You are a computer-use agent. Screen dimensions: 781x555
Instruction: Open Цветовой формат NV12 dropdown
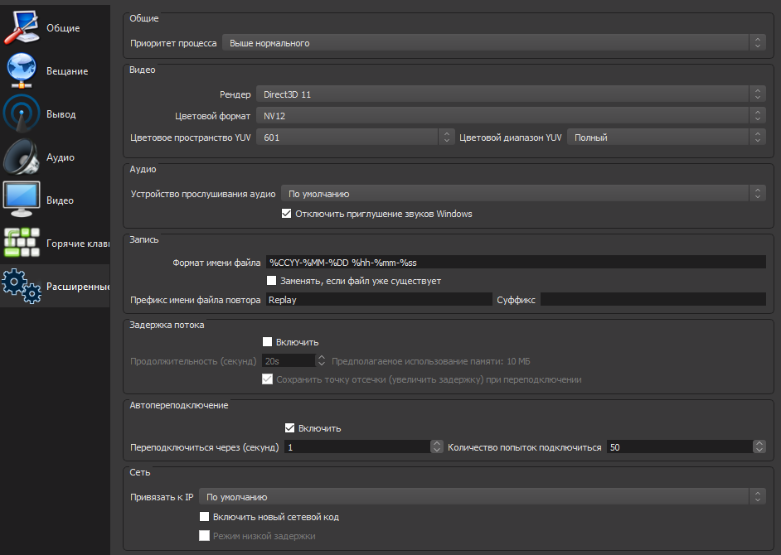(511, 116)
